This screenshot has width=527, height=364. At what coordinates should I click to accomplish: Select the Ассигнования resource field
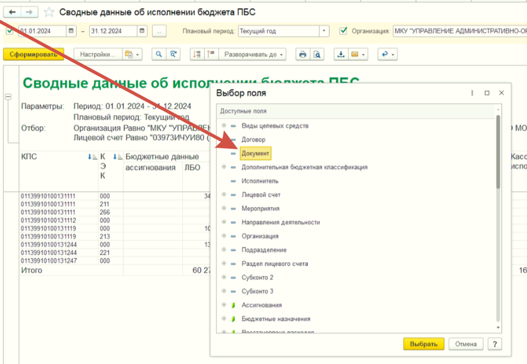pyautogui.click(x=262, y=305)
